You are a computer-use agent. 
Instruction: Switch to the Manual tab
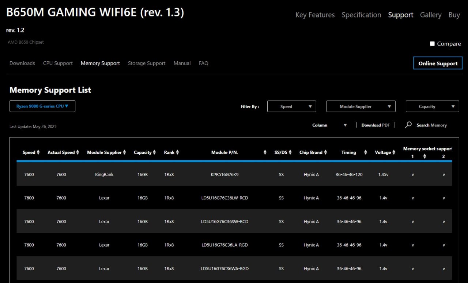click(182, 63)
